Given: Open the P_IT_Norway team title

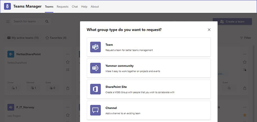Looking at the screenshot, I should point(25,107).
